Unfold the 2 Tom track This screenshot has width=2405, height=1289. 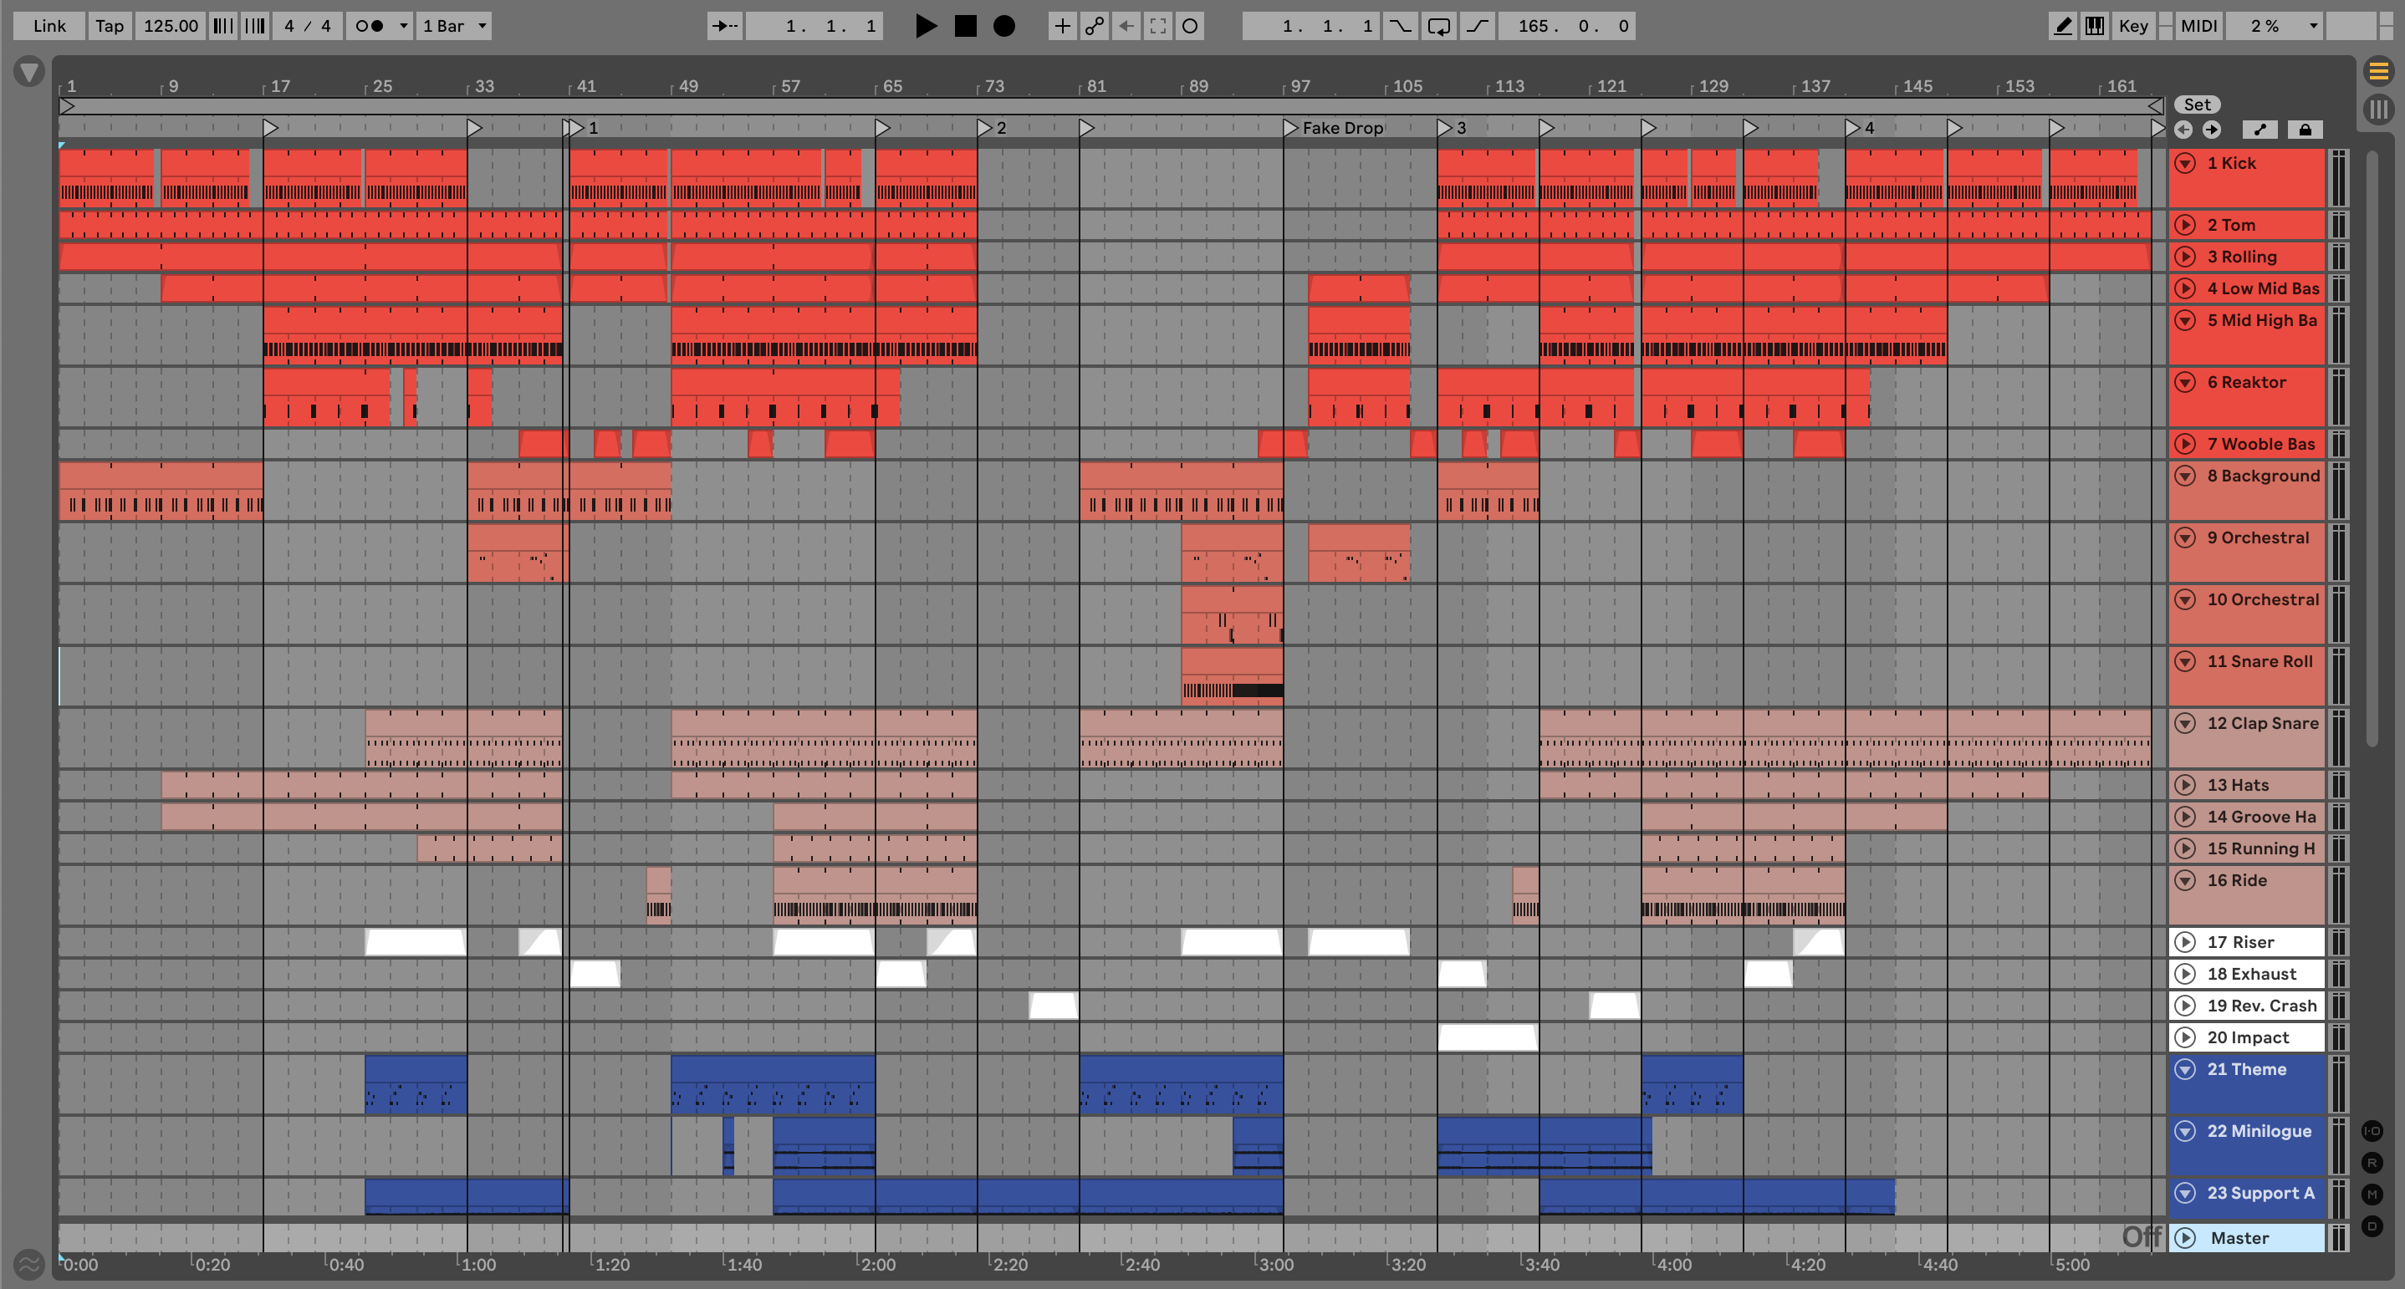(x=2186, y=225)
